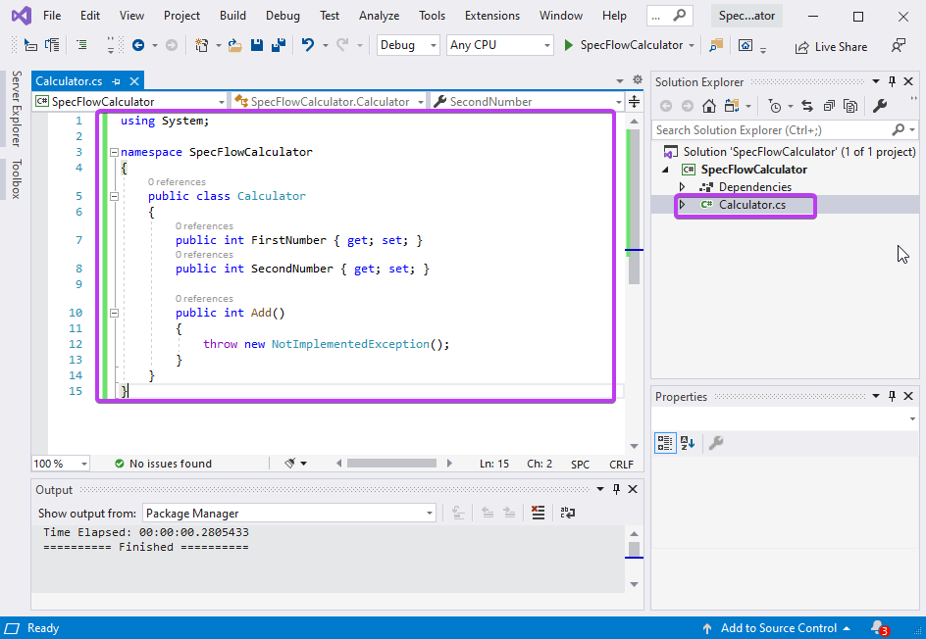Screen dimensions: 926x639
Task: Click the Open File folder icon
Action: tap(235, 45)
